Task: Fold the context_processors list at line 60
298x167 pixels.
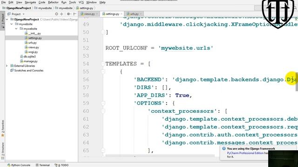Action: [103, 111]
